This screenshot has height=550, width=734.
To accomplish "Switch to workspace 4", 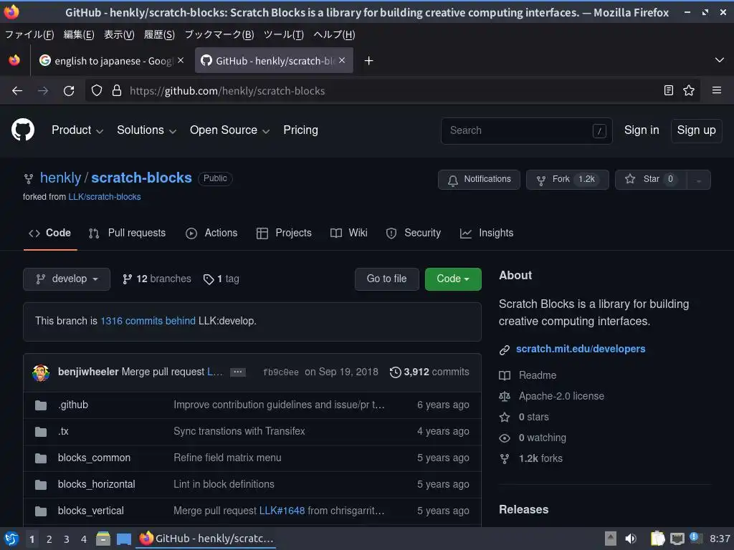I will tap(84, 539).
